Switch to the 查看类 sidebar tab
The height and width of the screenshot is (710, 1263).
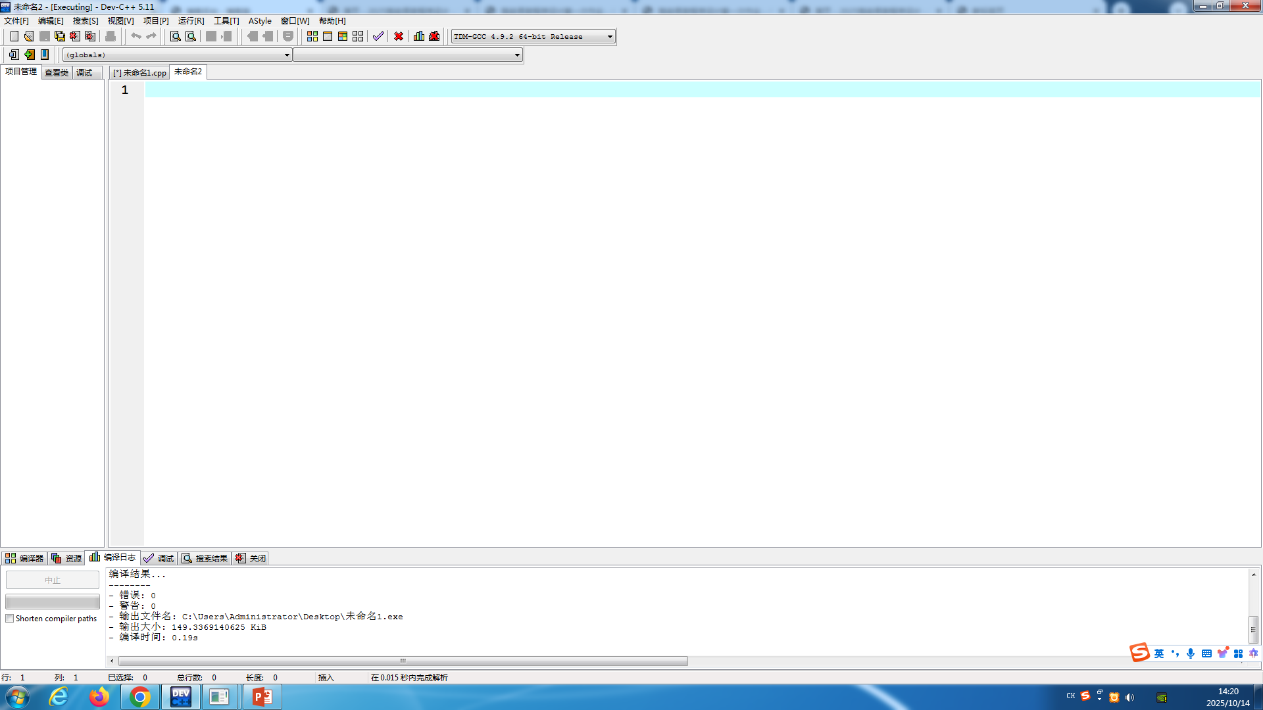pos(57,73)
